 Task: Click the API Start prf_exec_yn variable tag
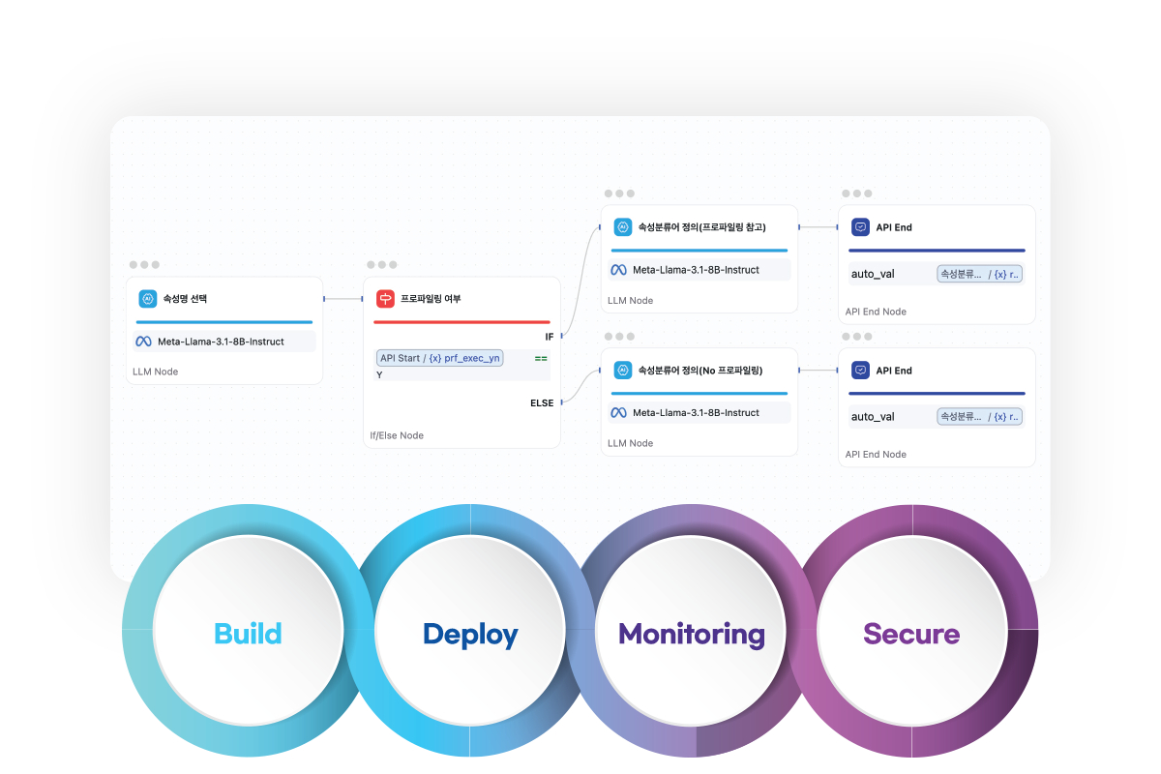(440, 358)
